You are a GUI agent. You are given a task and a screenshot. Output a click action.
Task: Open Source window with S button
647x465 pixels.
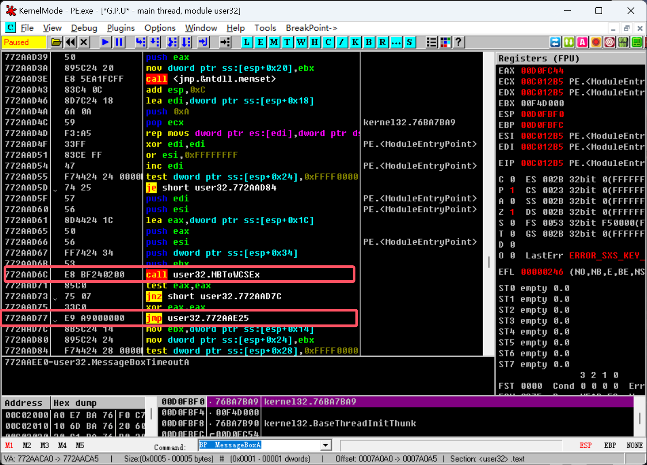(x=410, y=42)
